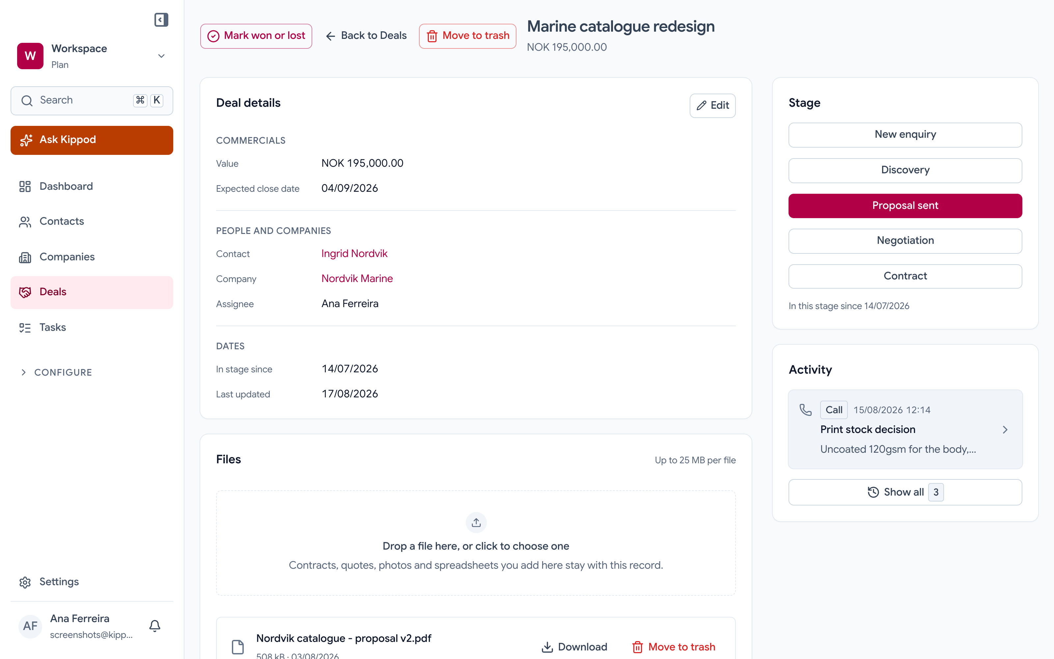
Task: Set stage to Contract
Action: 905,276
